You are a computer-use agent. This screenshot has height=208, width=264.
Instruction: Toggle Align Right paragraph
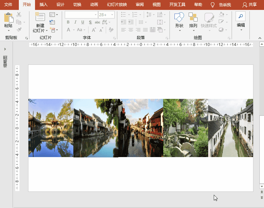[138, 30]
